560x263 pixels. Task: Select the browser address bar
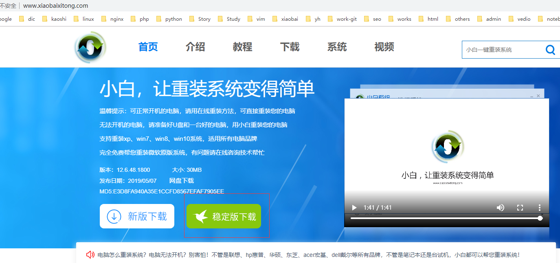coord(56,6)
